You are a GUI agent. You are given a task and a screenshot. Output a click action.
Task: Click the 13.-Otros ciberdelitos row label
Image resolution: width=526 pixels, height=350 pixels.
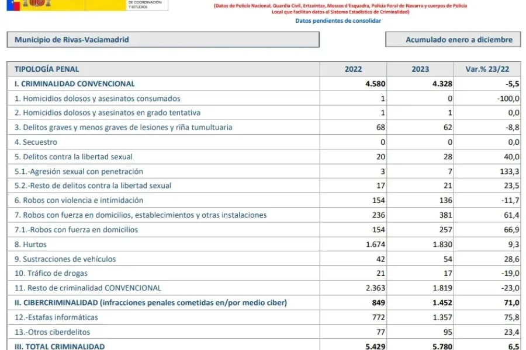[x=52, y=332]
